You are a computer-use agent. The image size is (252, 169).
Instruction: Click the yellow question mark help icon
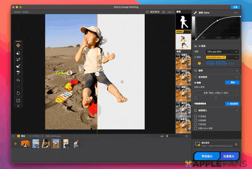[199, 63]
